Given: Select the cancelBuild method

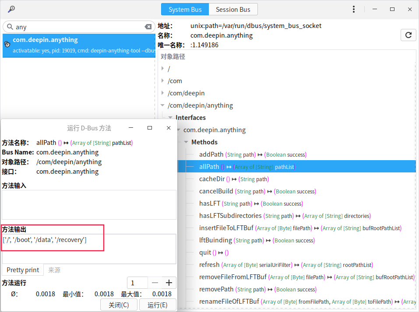Looking at the screenshot, I should pos(257,191).
